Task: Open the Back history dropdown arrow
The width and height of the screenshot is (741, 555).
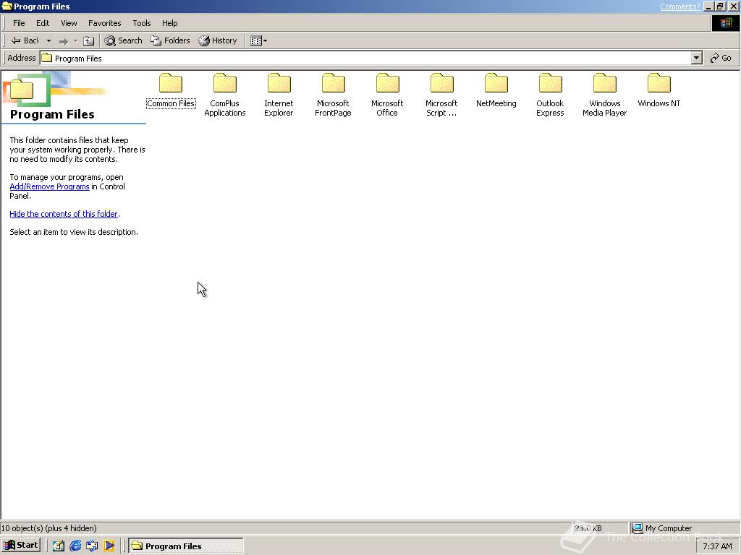Action: point(48,40)
